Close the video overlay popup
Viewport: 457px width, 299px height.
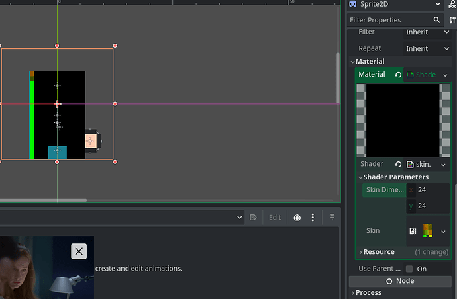79,251
